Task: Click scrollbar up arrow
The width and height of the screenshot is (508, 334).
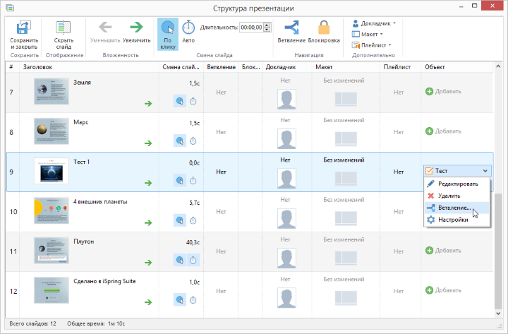Action: pyautogui.click(x=498, y=66)
